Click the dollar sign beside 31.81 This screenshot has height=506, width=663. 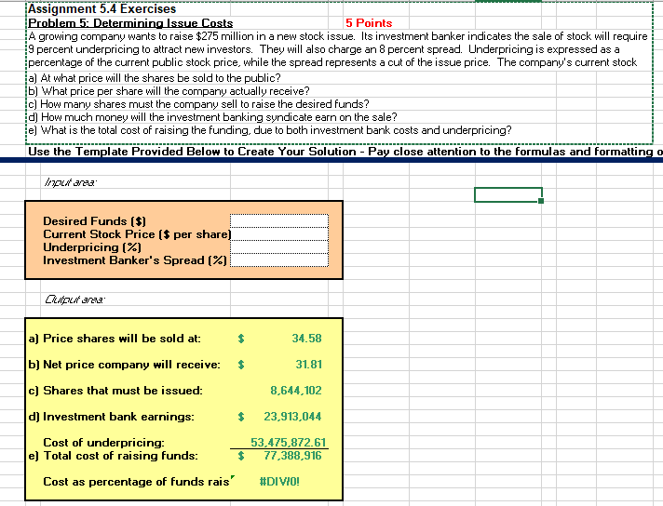[241, 364]
